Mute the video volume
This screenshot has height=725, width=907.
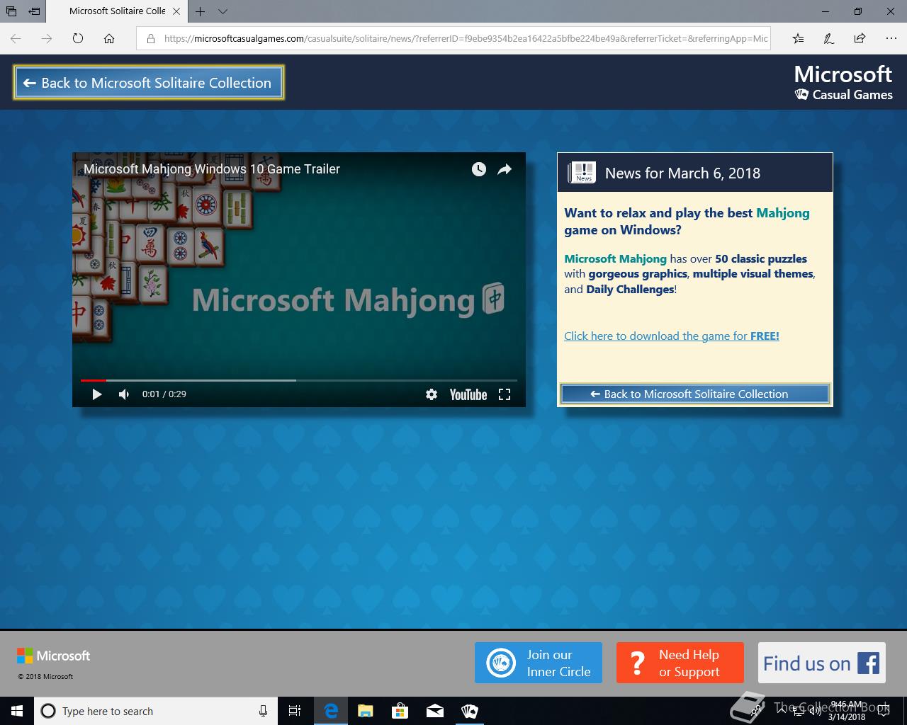pyautogui.click(x=124, y=394)
